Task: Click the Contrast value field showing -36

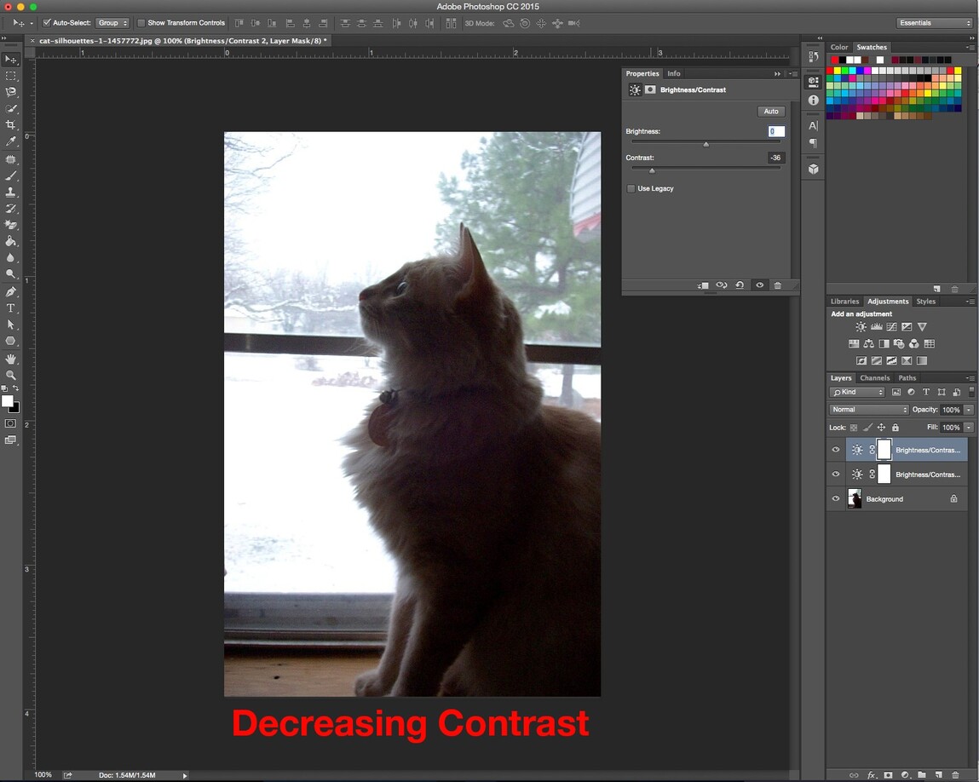Action: pos(776,158)
